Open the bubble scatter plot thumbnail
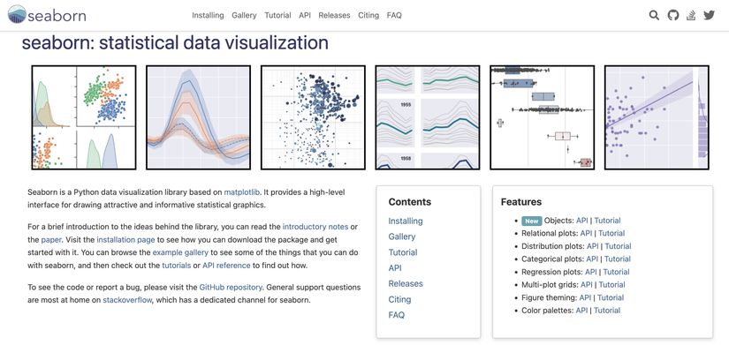This screenshot has width=729, height=345. pos(313,117)
